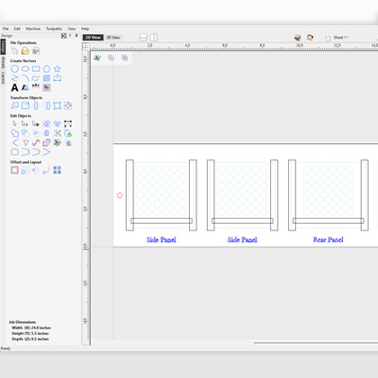Click the middle snap settings icon in view
The image size is (378, 378).
pos(111,58)
